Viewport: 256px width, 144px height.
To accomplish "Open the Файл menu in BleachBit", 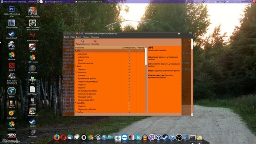I will tap(78, 37).
